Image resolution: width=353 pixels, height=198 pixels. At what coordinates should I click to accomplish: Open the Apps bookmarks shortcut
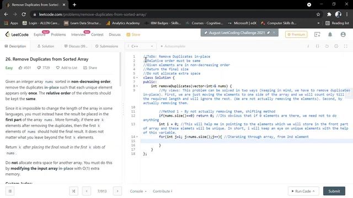pyautogui.click(x=11, y=23)
